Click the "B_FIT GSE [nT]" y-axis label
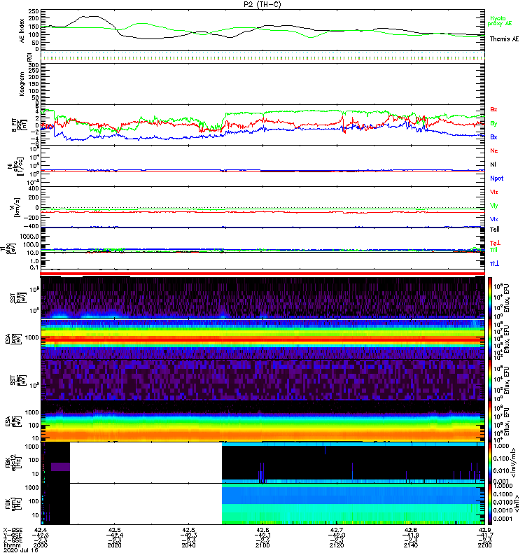The height and width of the screenshot is (560, 525). pos(20,125)
